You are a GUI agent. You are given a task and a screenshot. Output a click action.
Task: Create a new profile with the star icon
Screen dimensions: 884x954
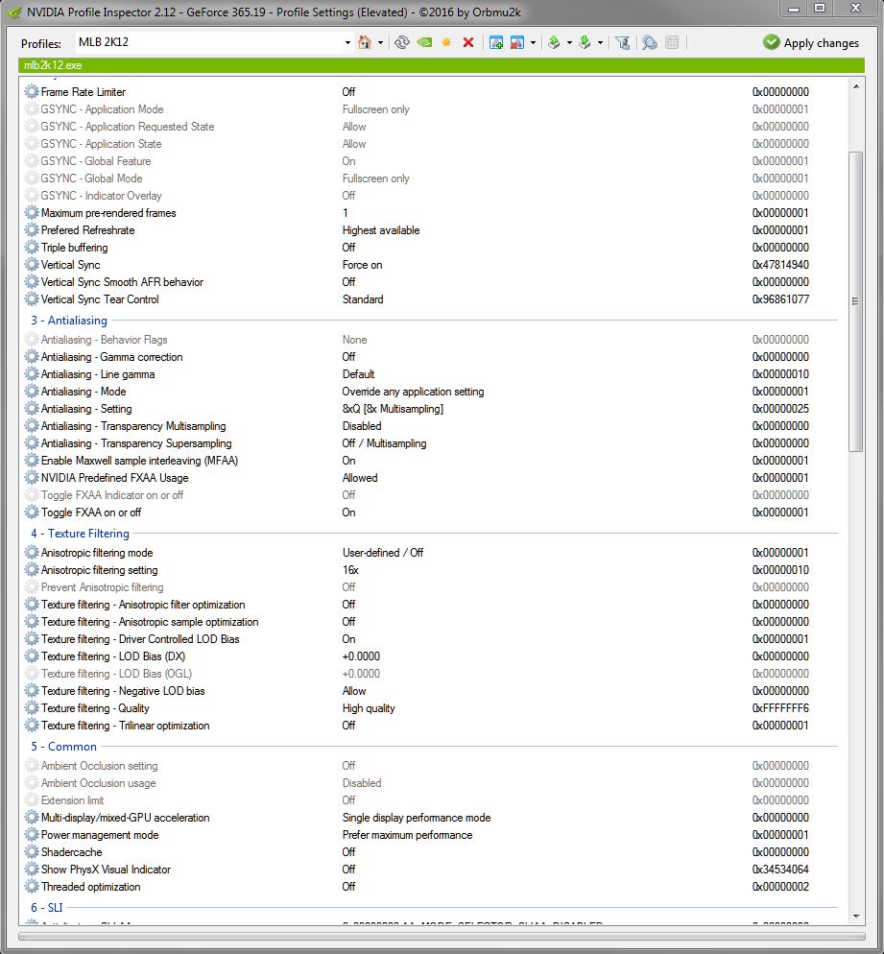pyautogui.click(x=446, y=42)
